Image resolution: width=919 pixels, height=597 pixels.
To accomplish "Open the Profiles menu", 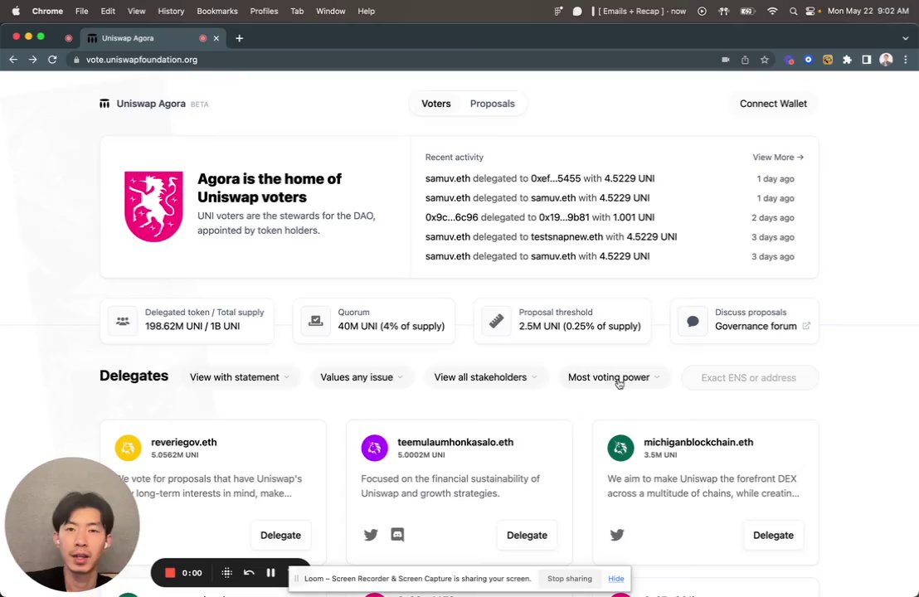I will (x=264, y=11).
